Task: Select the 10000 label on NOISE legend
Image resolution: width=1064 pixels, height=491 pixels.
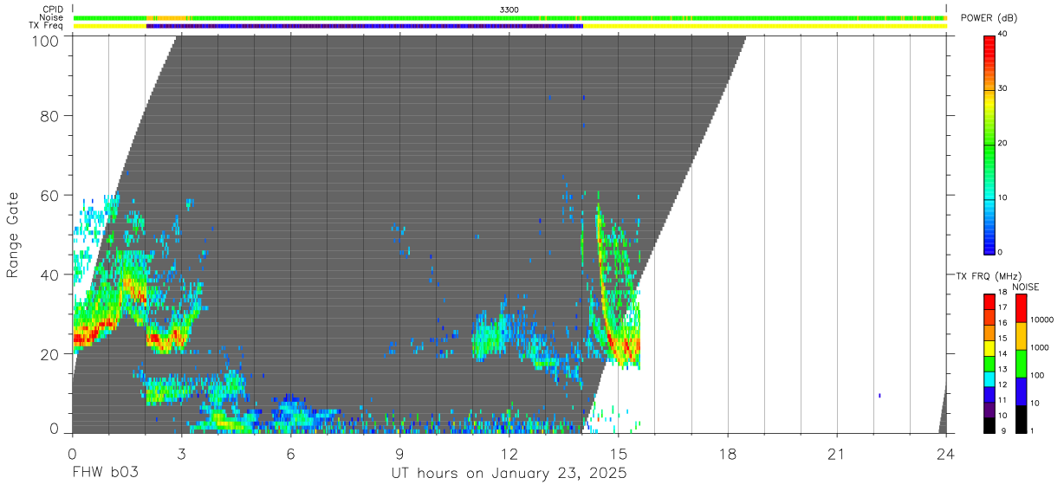Action: [1043, 320]
